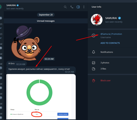Click Block user
Image resolution: width=137 pixels, height=120 pixels.
click(105, 81)
